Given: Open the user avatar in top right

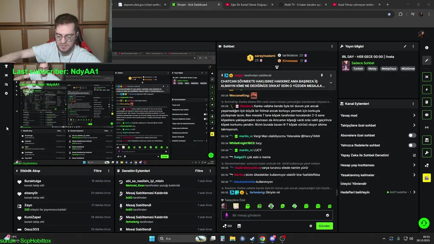Looking at the screenshot, I should pyautogui.click(x=421, y=34).
